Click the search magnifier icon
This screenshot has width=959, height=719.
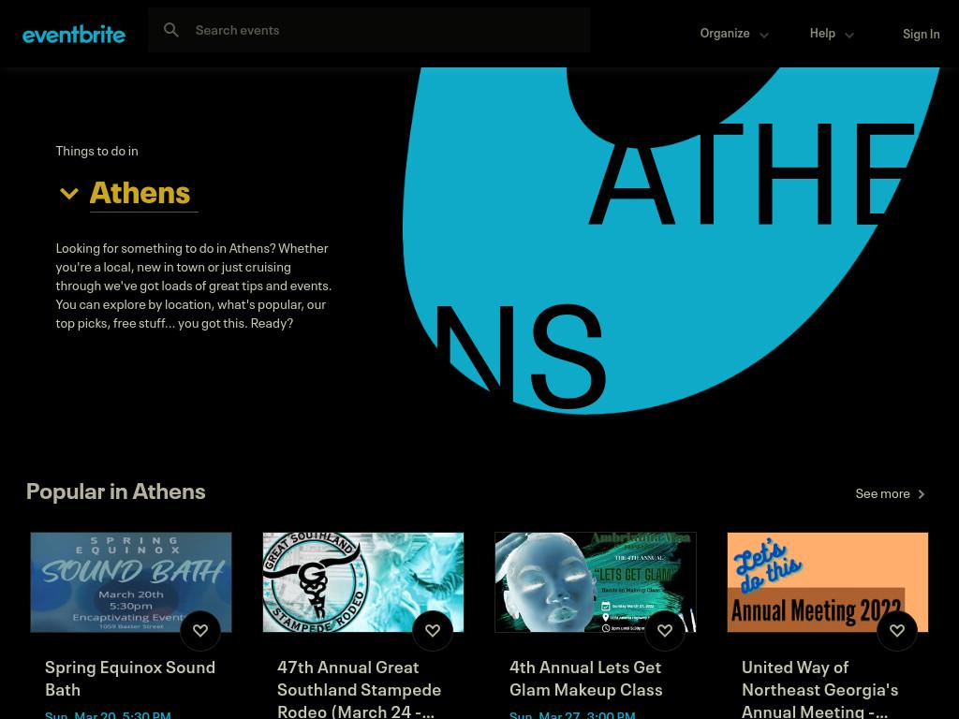[x=171, y=30]
